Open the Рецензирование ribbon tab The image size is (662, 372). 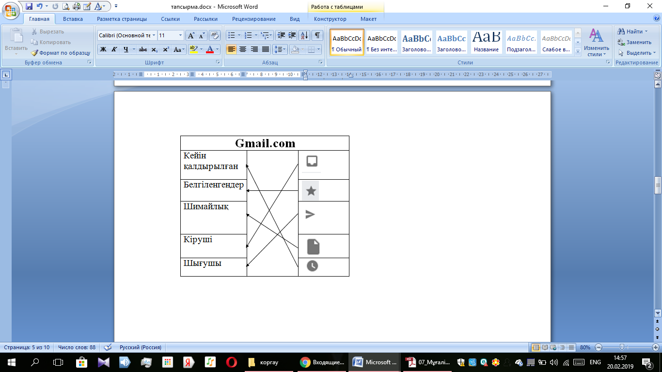254,19
